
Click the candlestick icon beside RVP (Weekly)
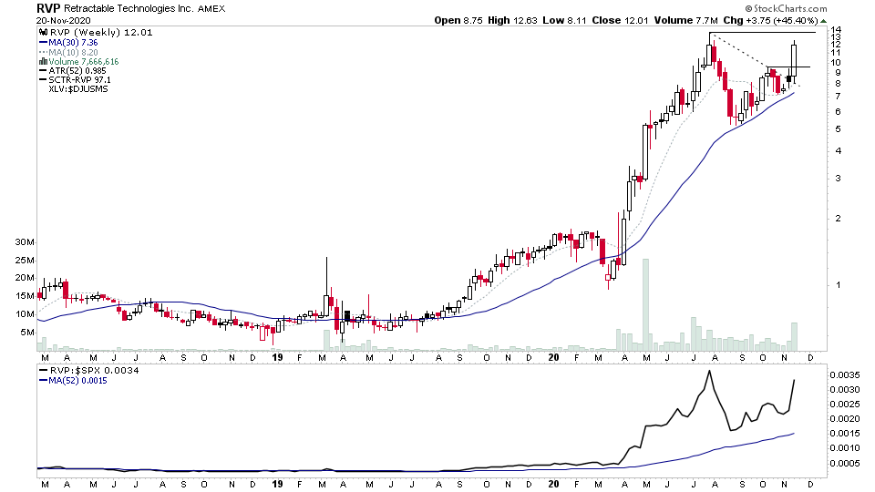point(43,33)
